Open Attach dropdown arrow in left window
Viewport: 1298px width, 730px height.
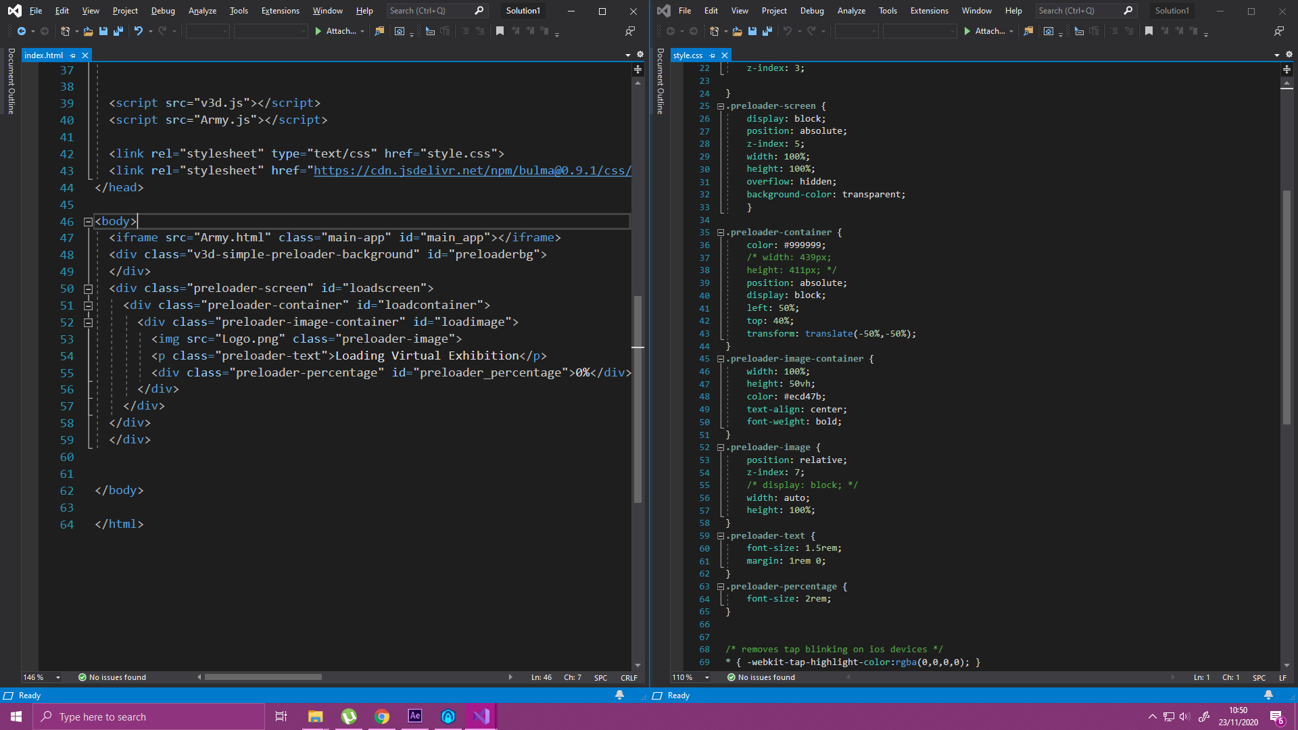click(362, 31)
